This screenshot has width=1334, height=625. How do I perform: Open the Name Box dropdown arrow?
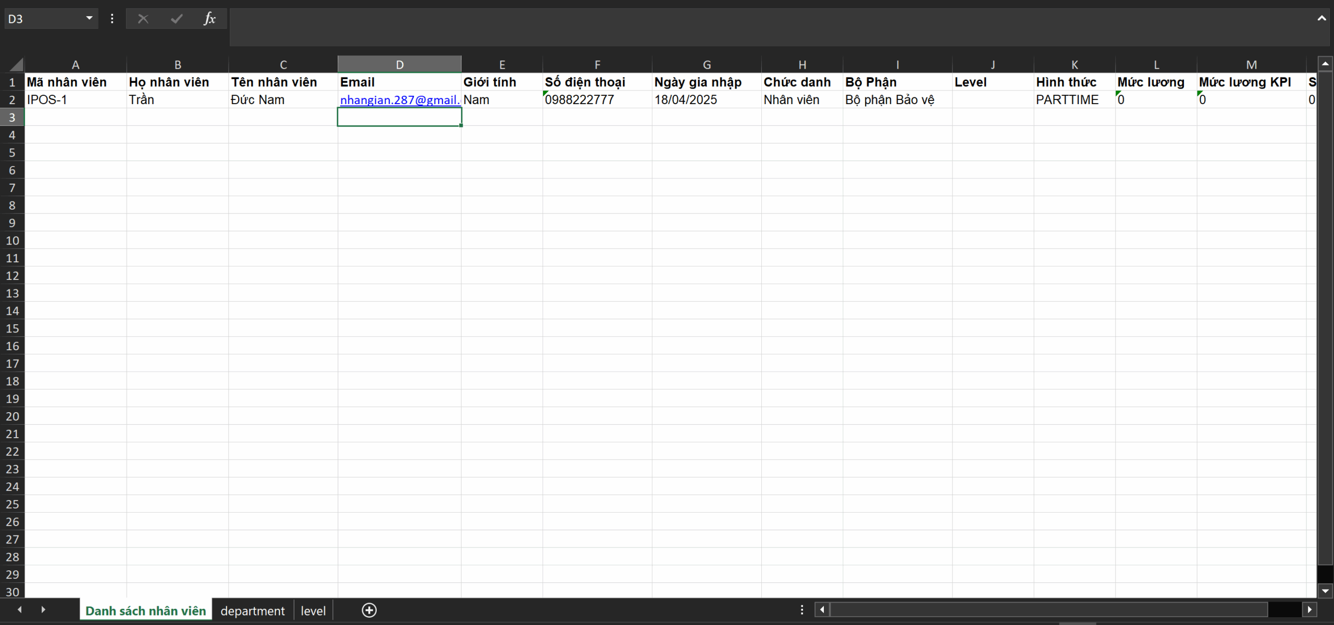[89, 19]
